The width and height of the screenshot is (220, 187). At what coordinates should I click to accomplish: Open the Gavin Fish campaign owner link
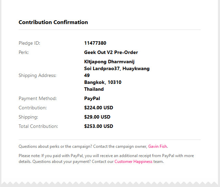pos(158,146)
